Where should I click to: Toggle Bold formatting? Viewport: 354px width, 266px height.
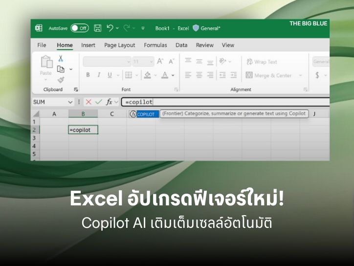pyautogui.click(x=88, y=75)
